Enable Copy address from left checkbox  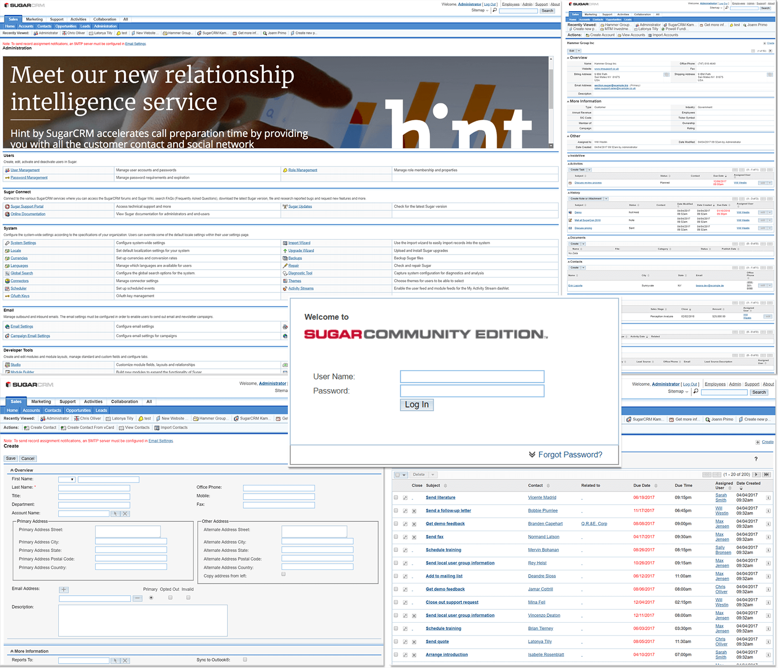click(283, 574)
